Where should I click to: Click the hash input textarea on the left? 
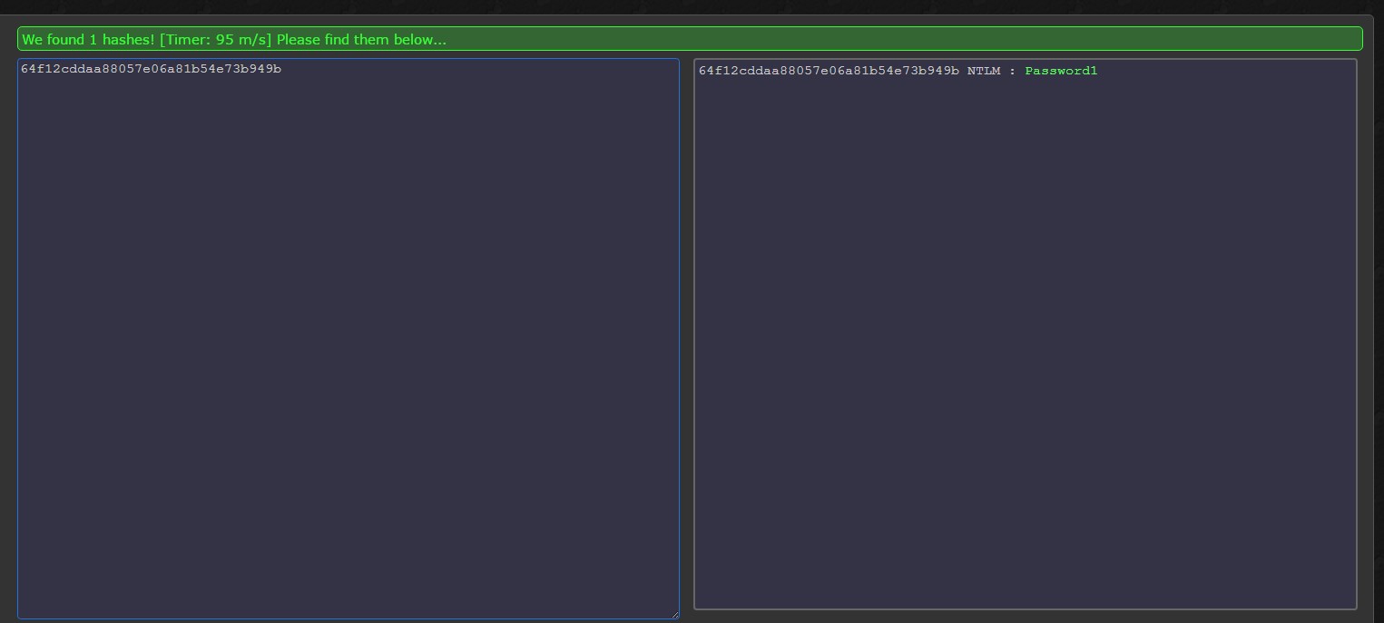tap(348, 339)
